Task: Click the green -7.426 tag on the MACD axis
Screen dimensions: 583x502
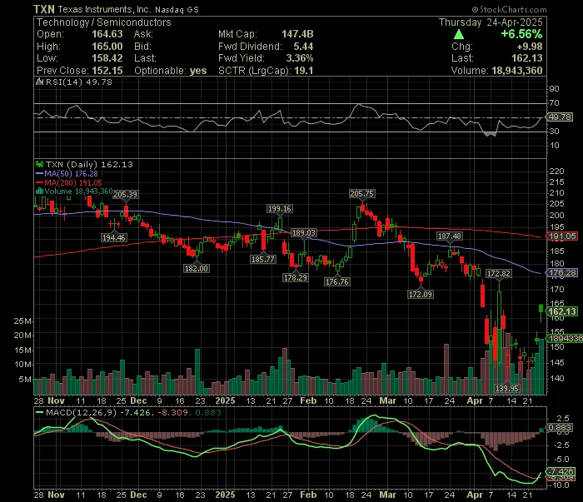Action: click(561, 471)
